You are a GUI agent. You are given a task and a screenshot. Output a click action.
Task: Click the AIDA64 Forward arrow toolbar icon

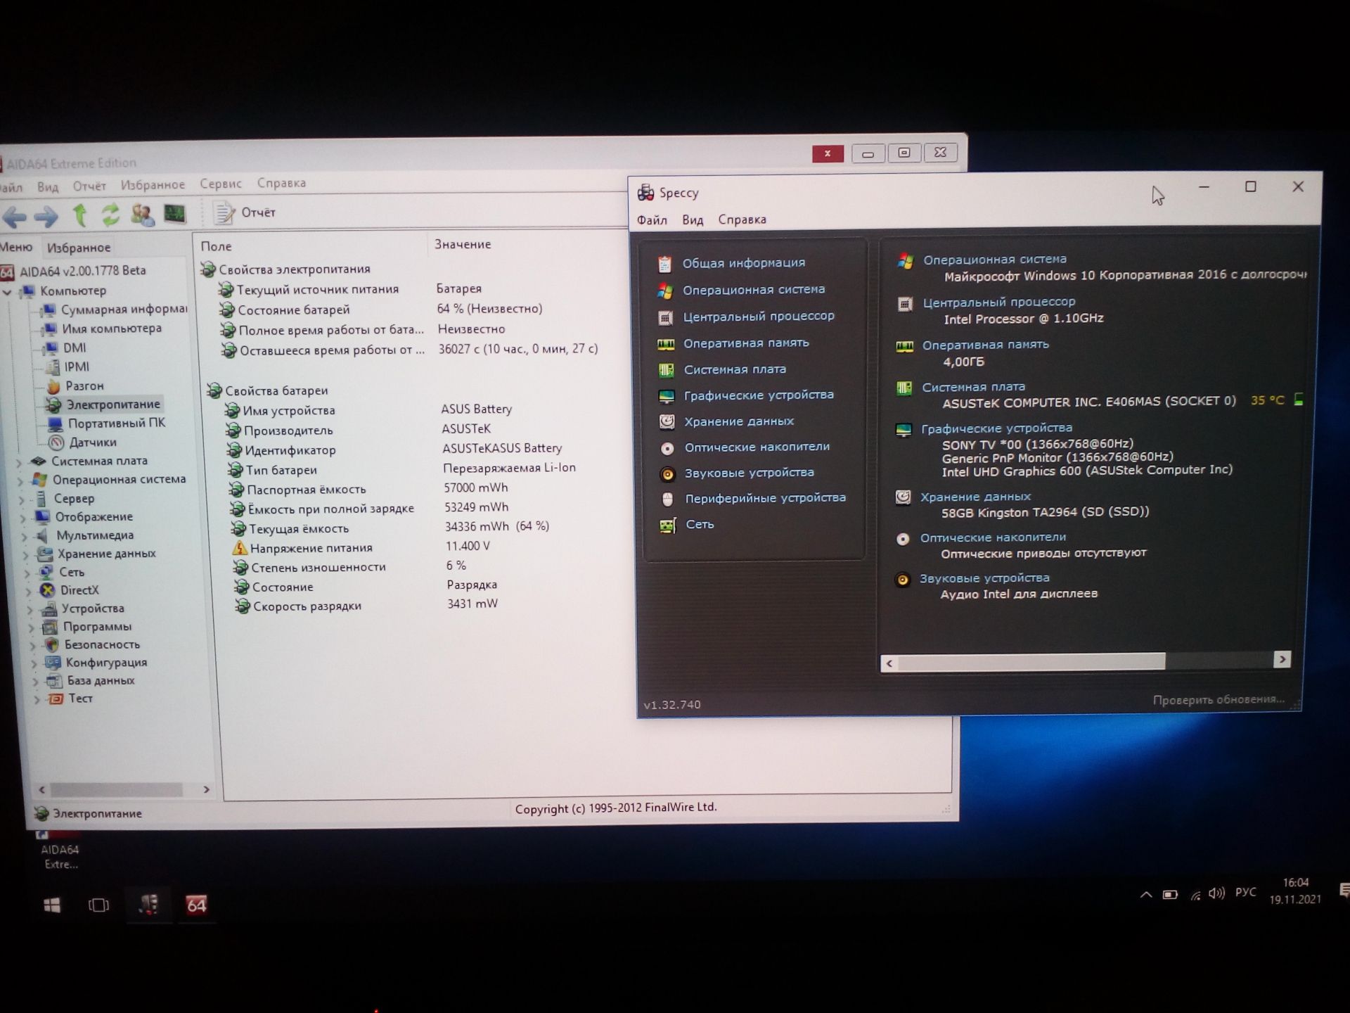point(46,217)
